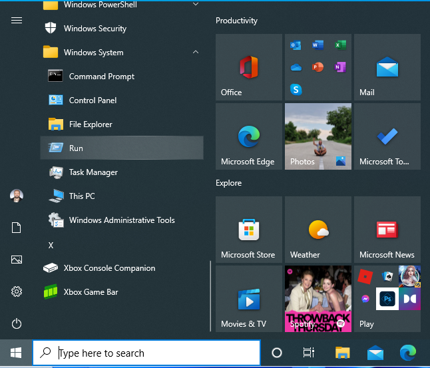Open the Power options
The width and height of the screenshot is (430, 368).
pos(17,323)
